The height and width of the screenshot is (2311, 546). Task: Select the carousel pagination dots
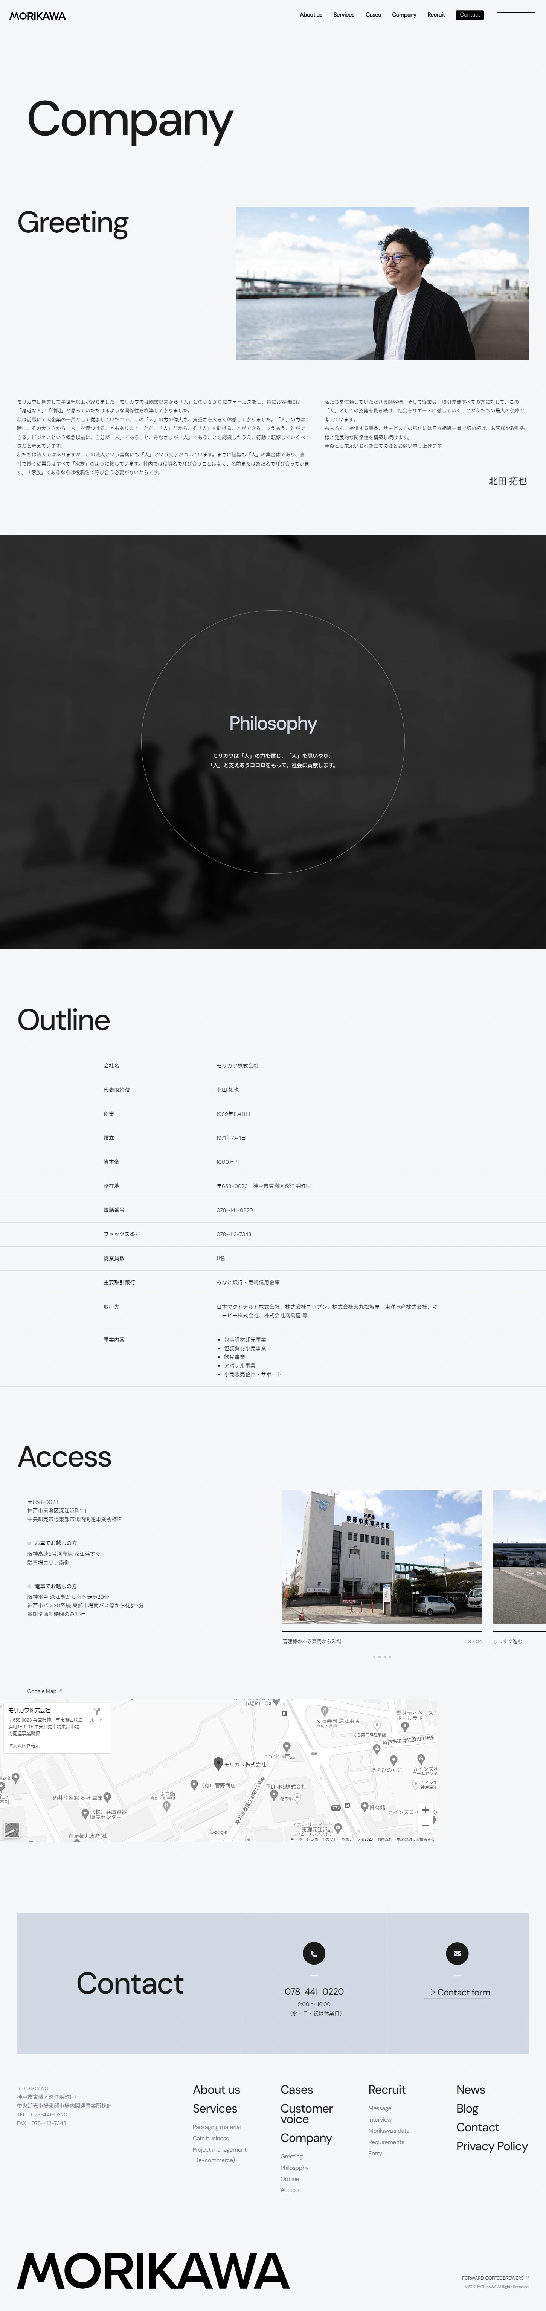click(x=382, y=1656)
